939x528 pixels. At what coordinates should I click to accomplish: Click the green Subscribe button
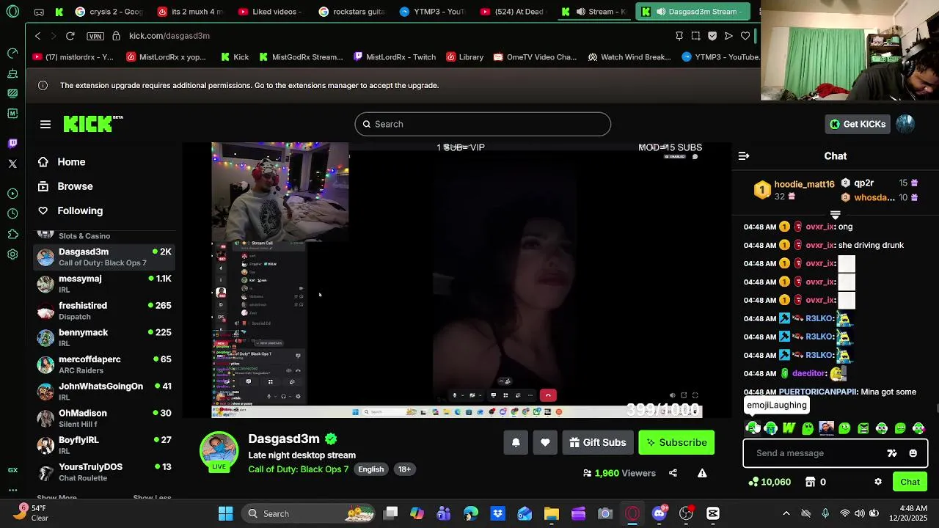pos(676,442)
